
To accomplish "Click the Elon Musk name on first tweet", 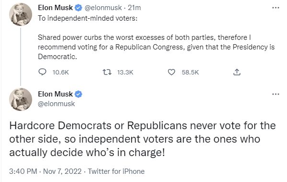I will (55, 8).
